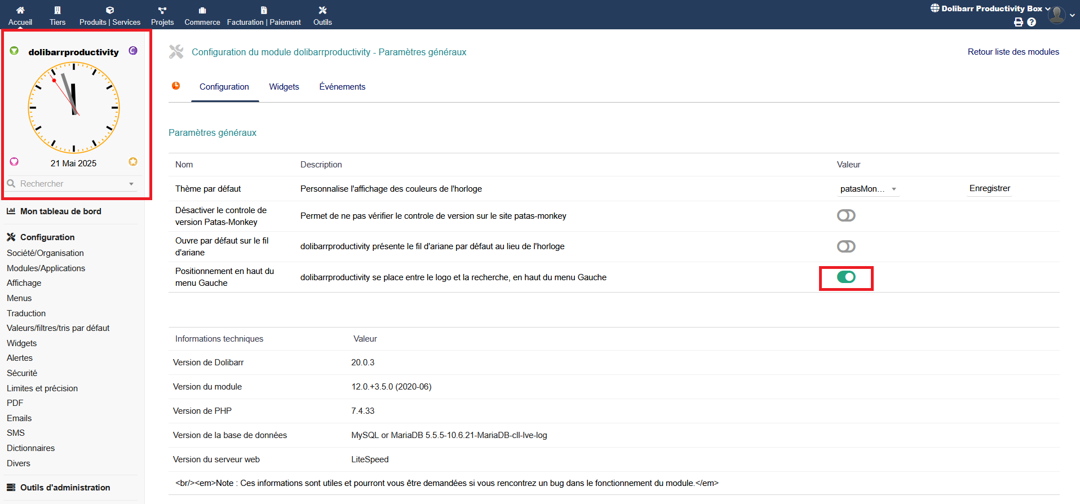Disable top of left menu positioning toggle

click(846, 277)
